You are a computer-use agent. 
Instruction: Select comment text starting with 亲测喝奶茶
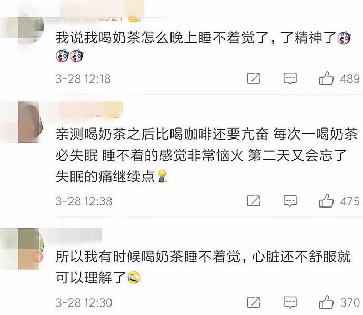[207, 155]
